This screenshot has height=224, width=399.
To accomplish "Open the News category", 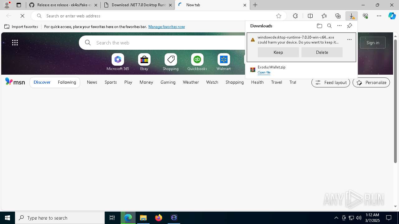I will (92, 82).
